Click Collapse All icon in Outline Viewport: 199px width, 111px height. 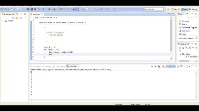click(x=180, y=48)
